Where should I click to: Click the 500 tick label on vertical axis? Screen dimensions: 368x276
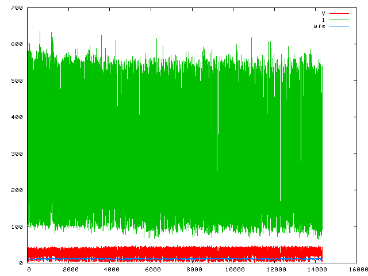click(x=17, y=80)
